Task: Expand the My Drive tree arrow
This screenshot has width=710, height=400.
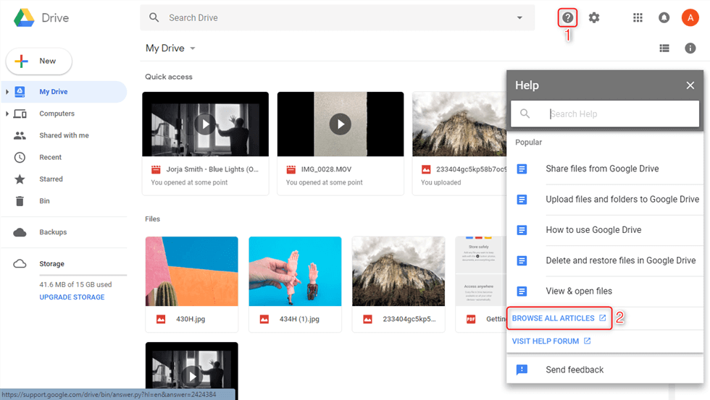Action: 7,92
